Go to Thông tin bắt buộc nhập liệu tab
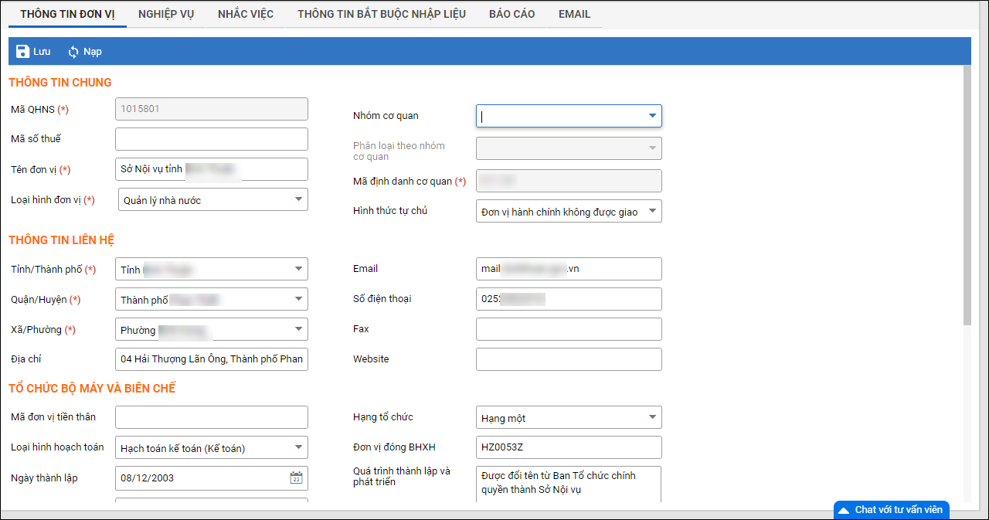 382,14
